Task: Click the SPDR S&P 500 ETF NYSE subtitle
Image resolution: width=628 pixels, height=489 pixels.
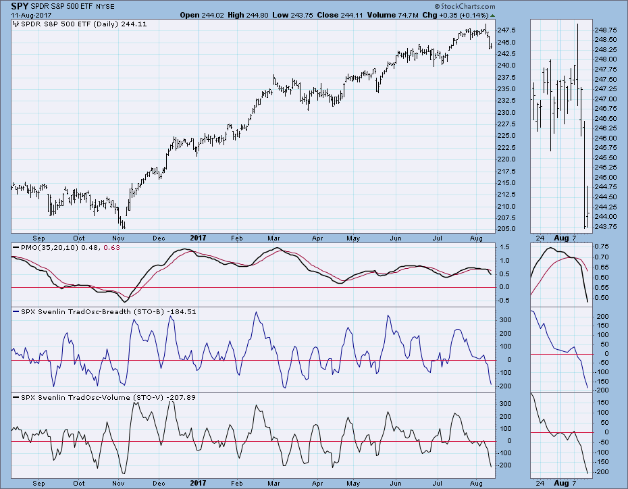Action: pos(72,6)
